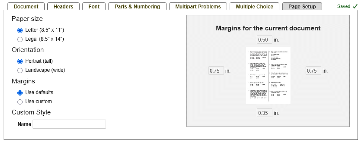Click the right margin 0.75 field
The width and height of the screenshot is (361, 143).
313,71
